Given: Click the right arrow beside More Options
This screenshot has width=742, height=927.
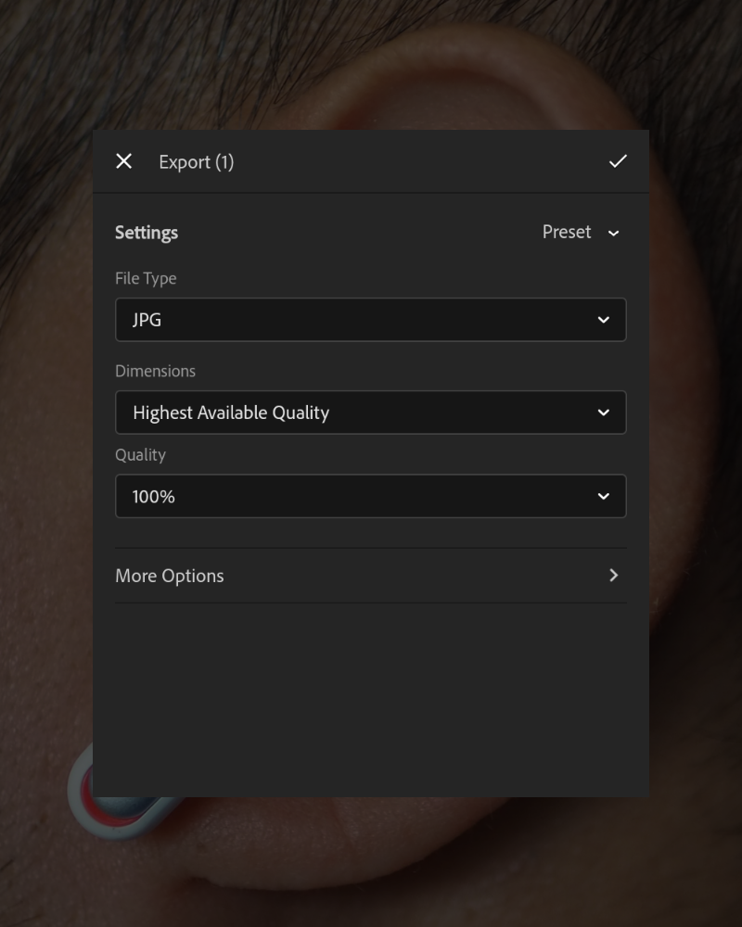Looking at the screenshot, I should (x=614, y=576).
